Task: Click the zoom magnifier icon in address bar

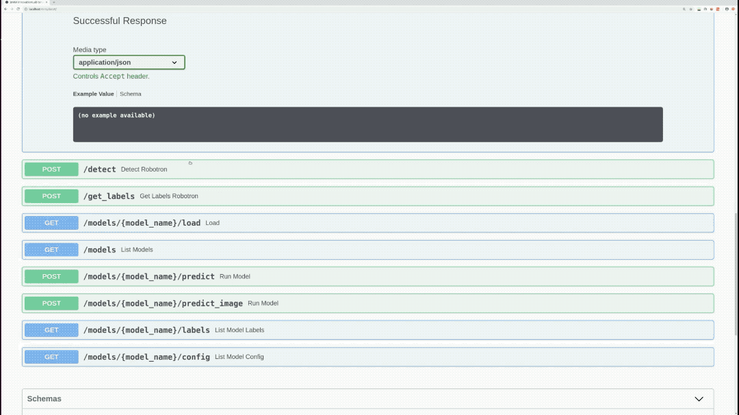Action: [x=684, y=9]
